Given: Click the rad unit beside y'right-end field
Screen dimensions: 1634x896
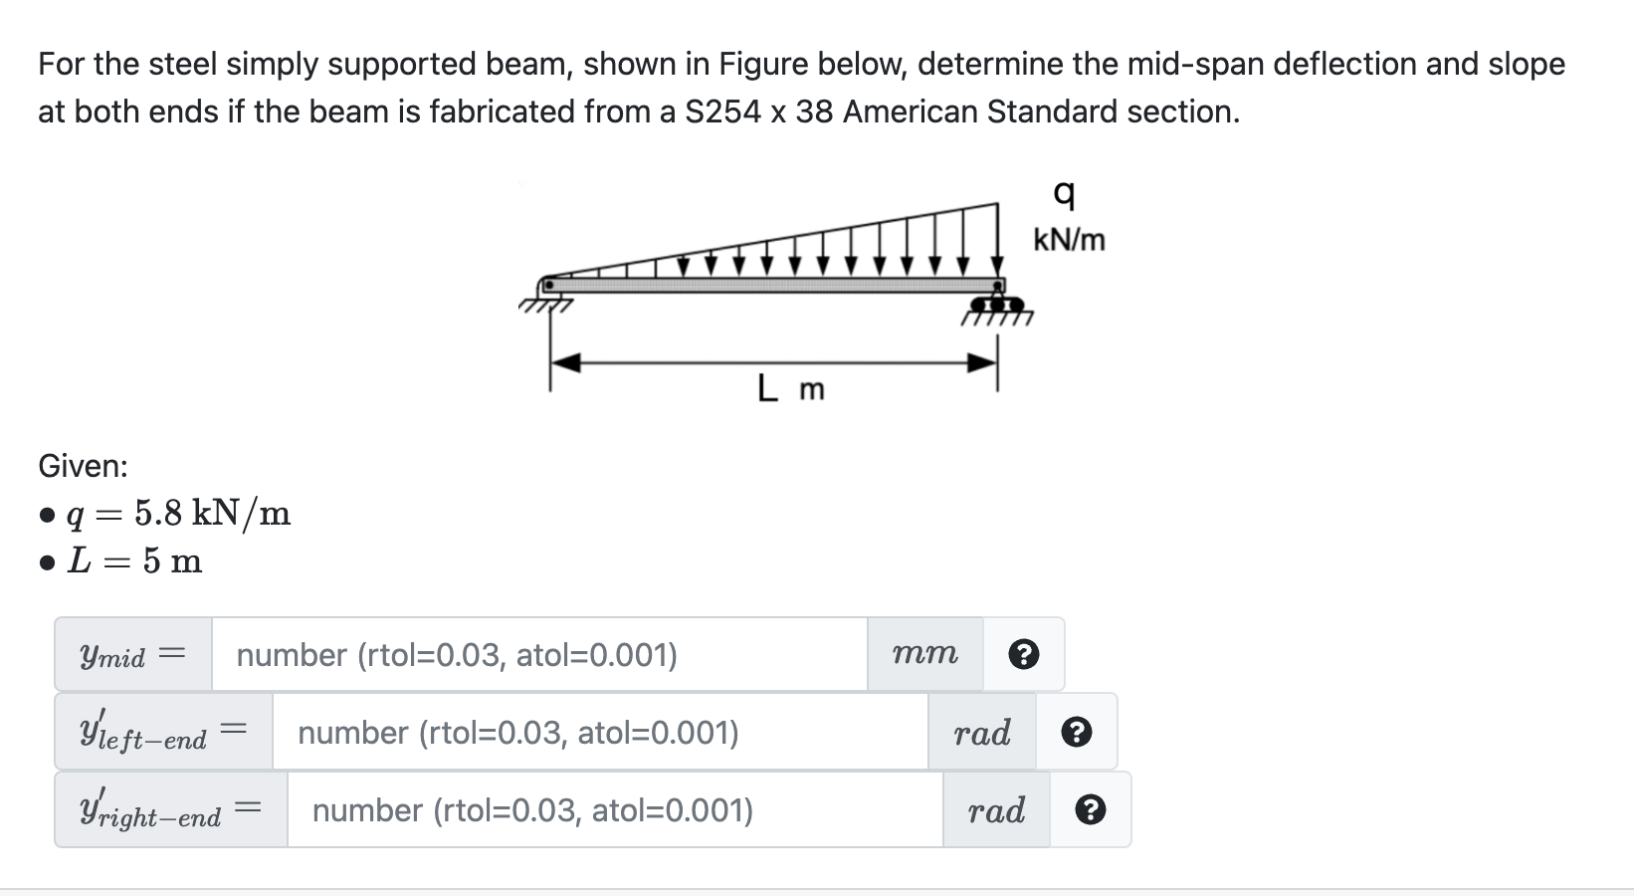Looking at the screenshot, I should pos(996,810).
